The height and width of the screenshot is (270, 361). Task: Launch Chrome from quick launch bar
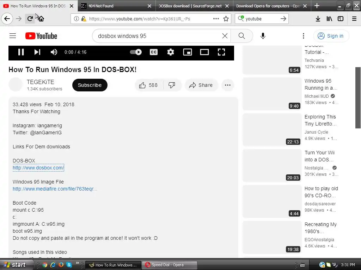click(x=45, y=265)
